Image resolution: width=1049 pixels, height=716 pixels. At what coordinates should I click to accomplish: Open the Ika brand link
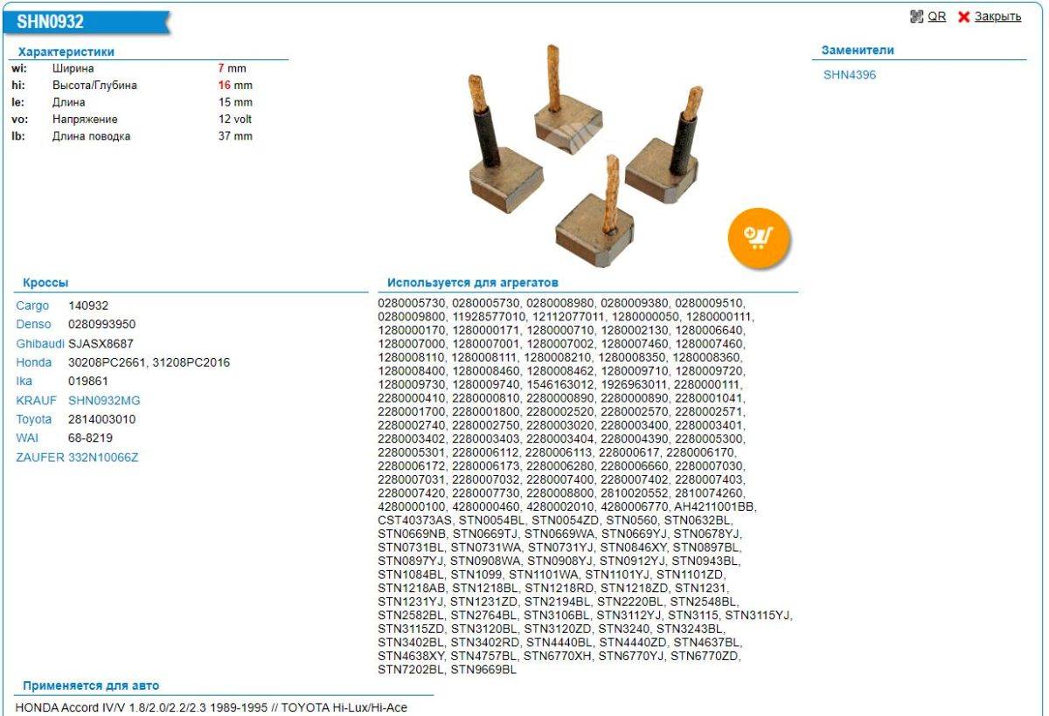[24, 382]
